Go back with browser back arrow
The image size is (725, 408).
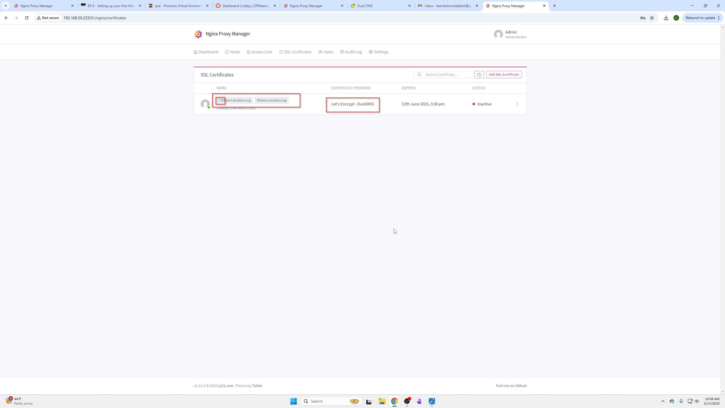pos(6,18)
